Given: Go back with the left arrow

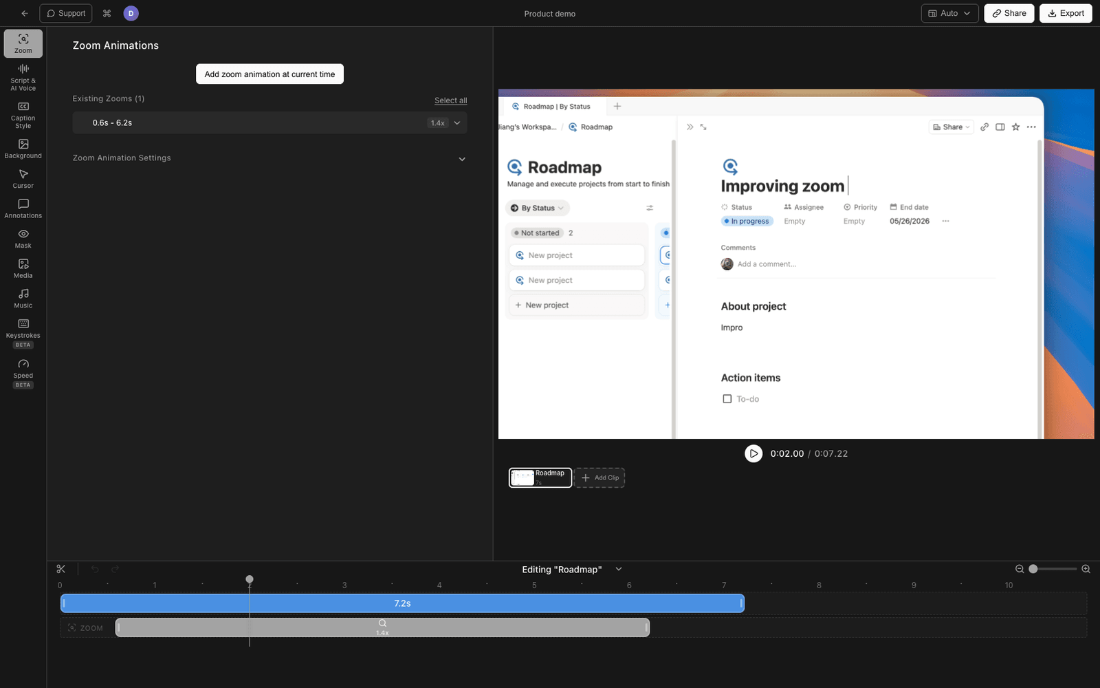Looking at the screenshot, I should tap(25, 13).
